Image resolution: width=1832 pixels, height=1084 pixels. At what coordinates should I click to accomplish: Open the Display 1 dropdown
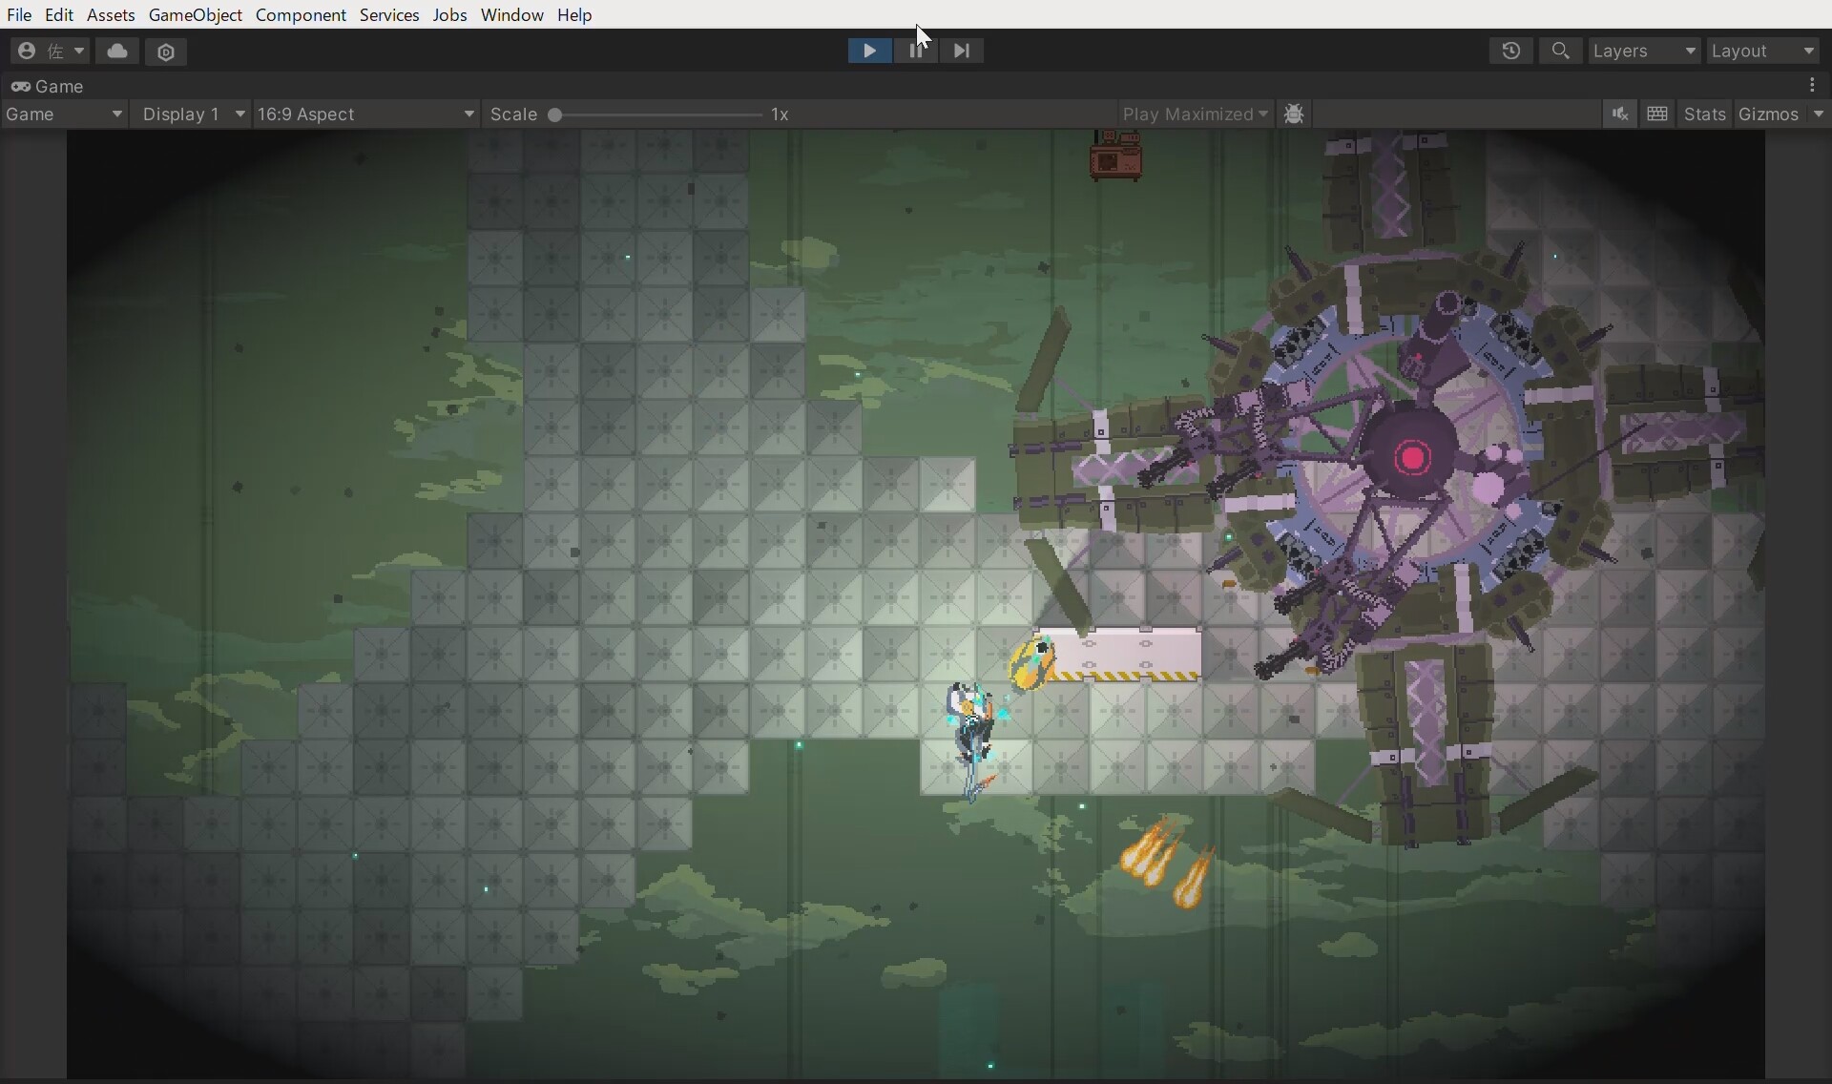click(193, 114)
